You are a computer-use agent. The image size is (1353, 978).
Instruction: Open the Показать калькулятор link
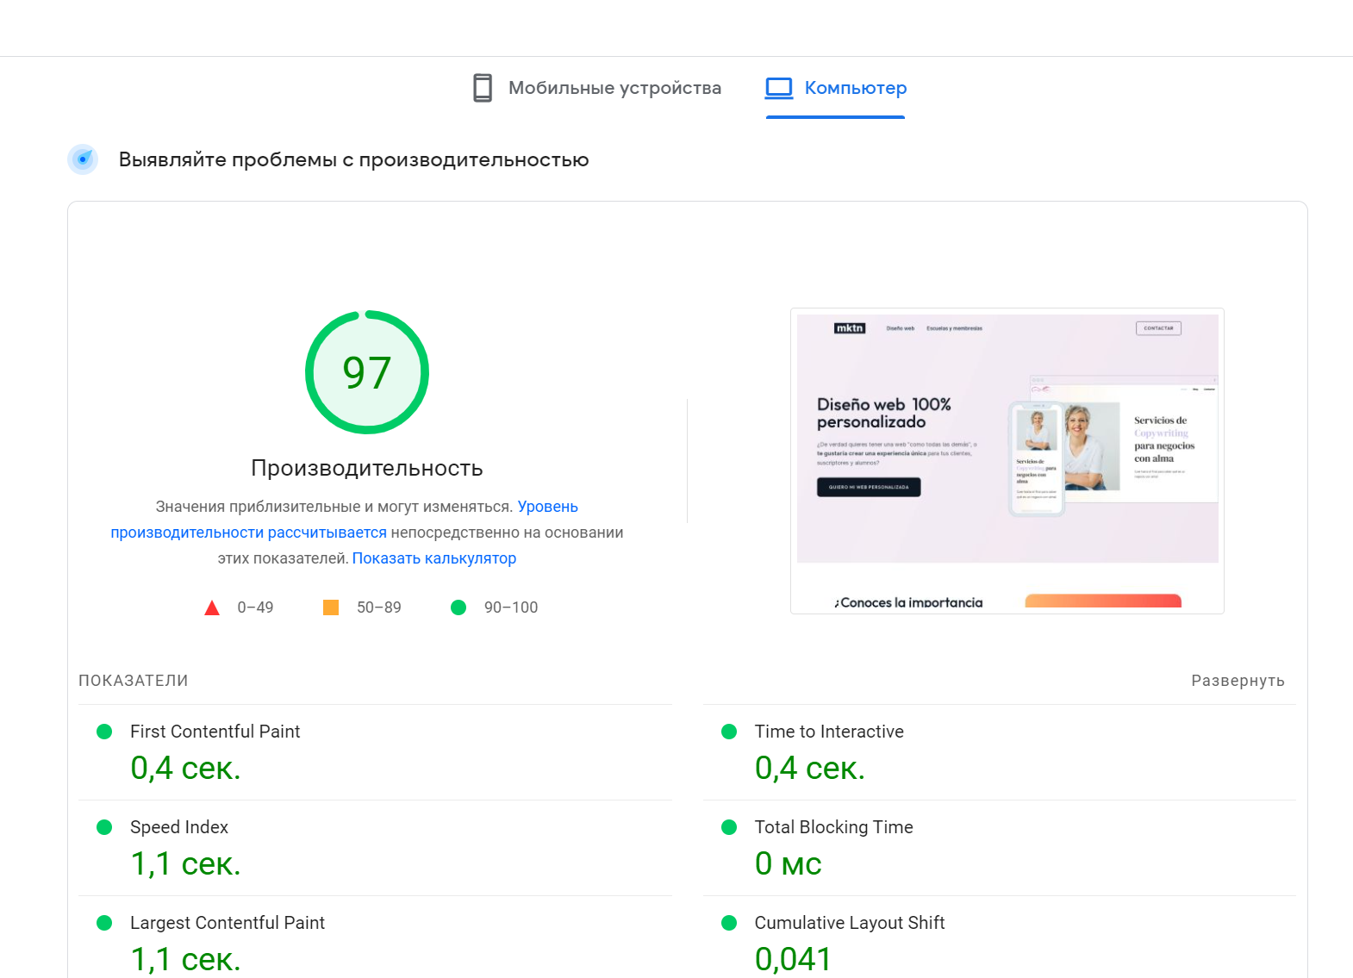click(434, 558)
